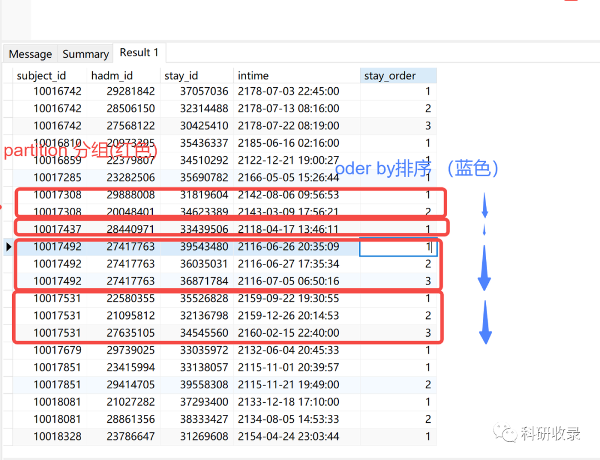
Task: Select the stay_order column header
Action: pyautogui.click(x=398, y=76)
